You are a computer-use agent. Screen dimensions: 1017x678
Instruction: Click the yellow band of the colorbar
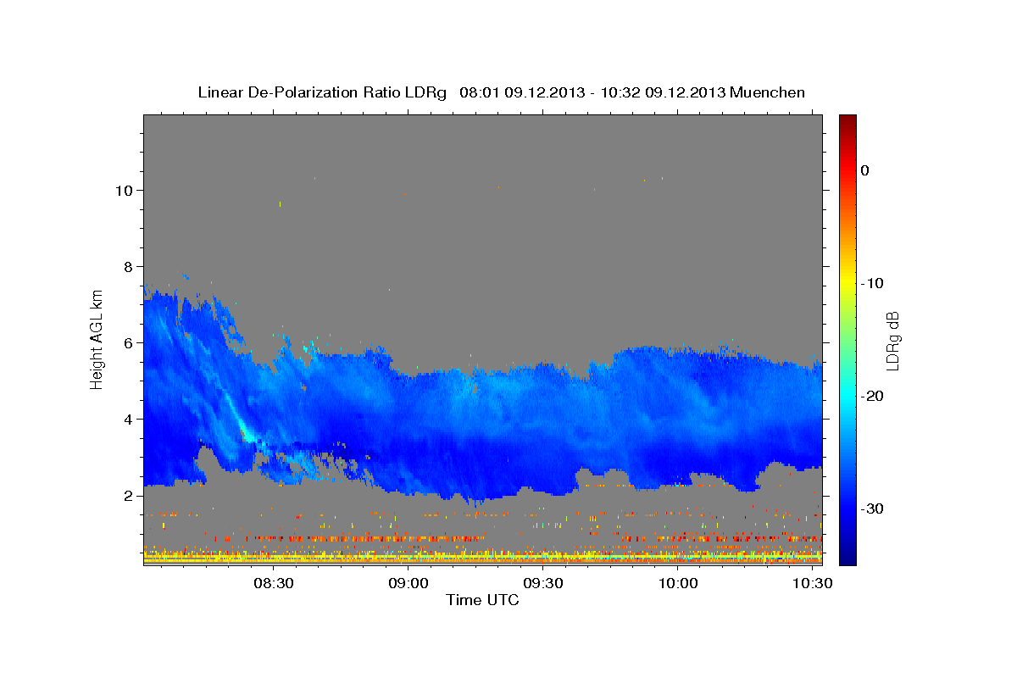click(x=847, y=281)
